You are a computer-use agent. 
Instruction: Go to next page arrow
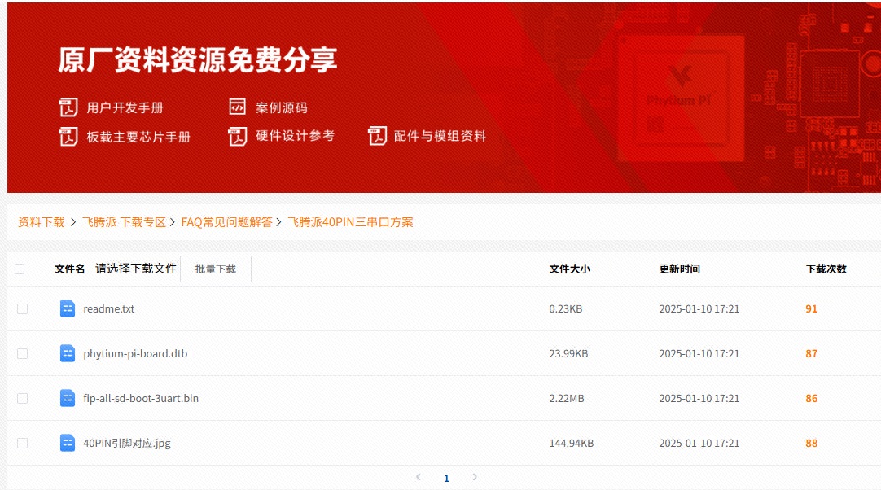pos(475,477)
